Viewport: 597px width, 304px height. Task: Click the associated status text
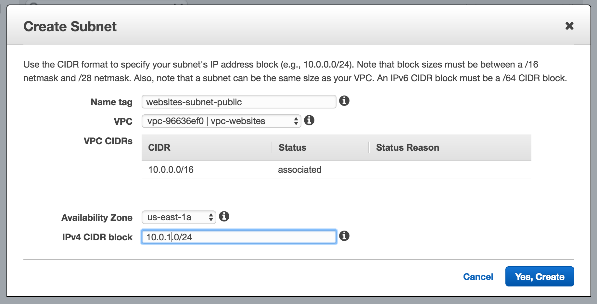pos(298,169)
